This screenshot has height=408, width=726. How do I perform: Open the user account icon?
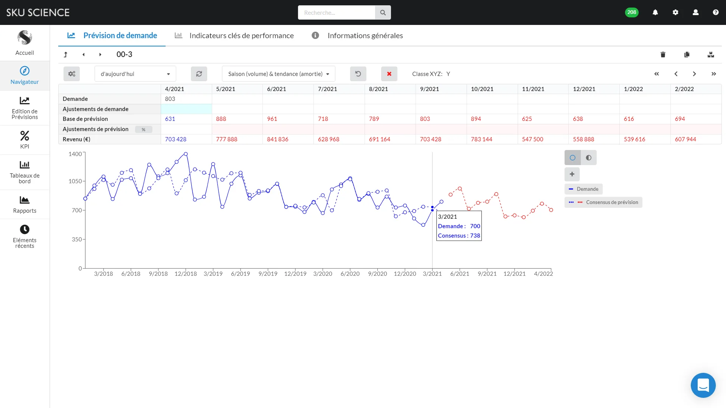click(695, 12)
